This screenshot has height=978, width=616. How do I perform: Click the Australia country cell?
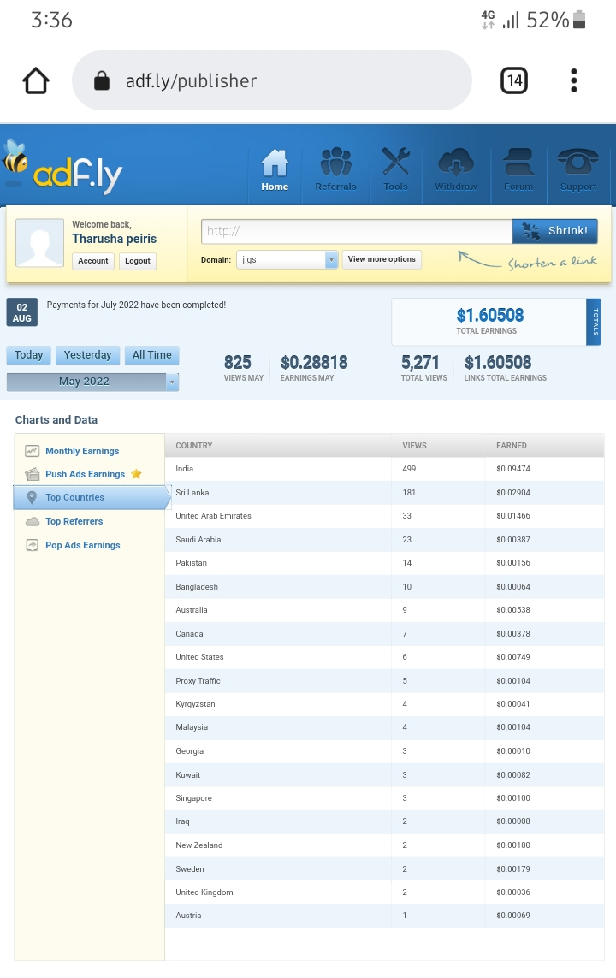(x=192, y=610)
